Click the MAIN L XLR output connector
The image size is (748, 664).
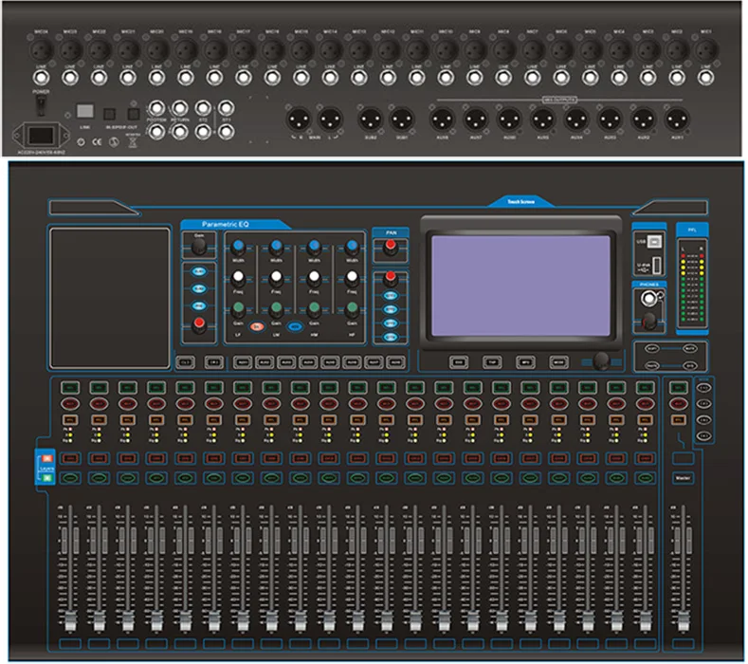tap(330, 120)
